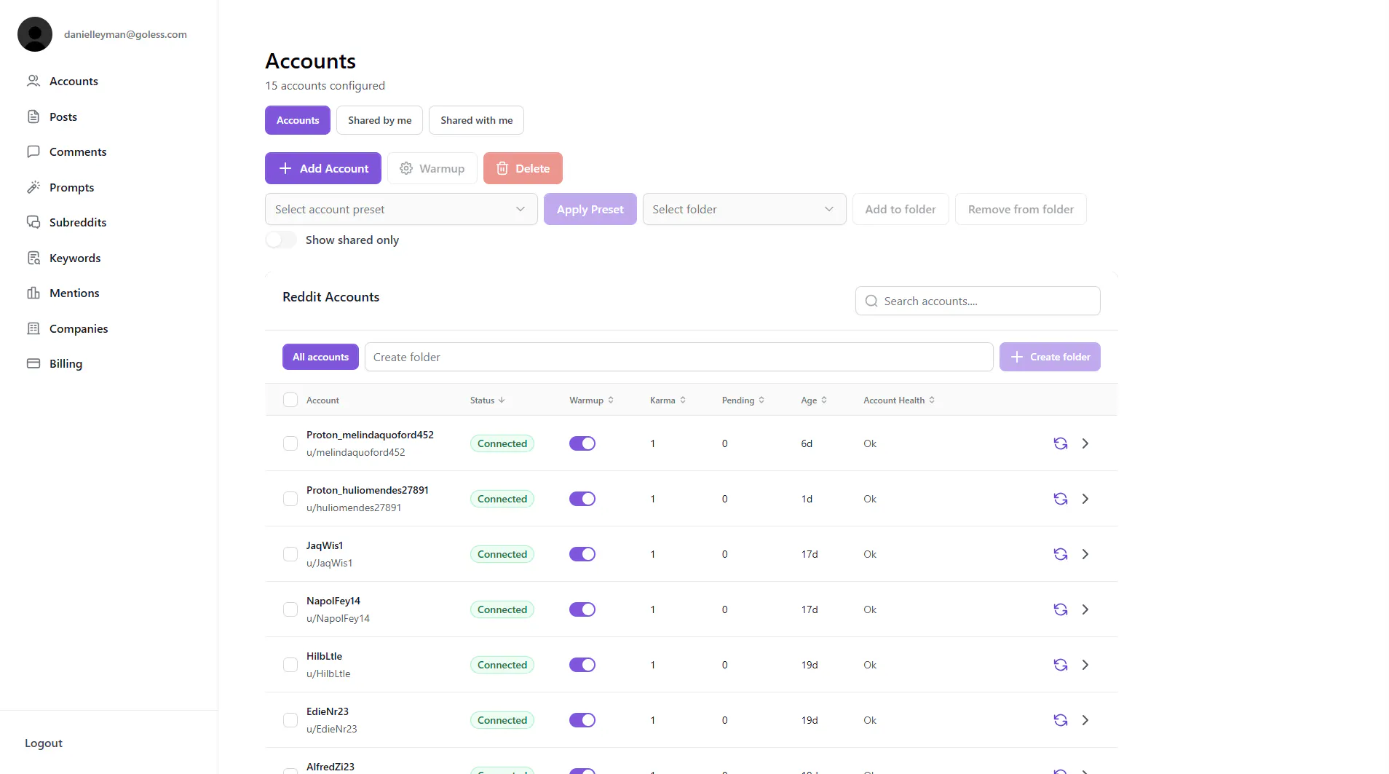Click the red Delete button
The image size is (1389, 774).
[x=523, y=168]
